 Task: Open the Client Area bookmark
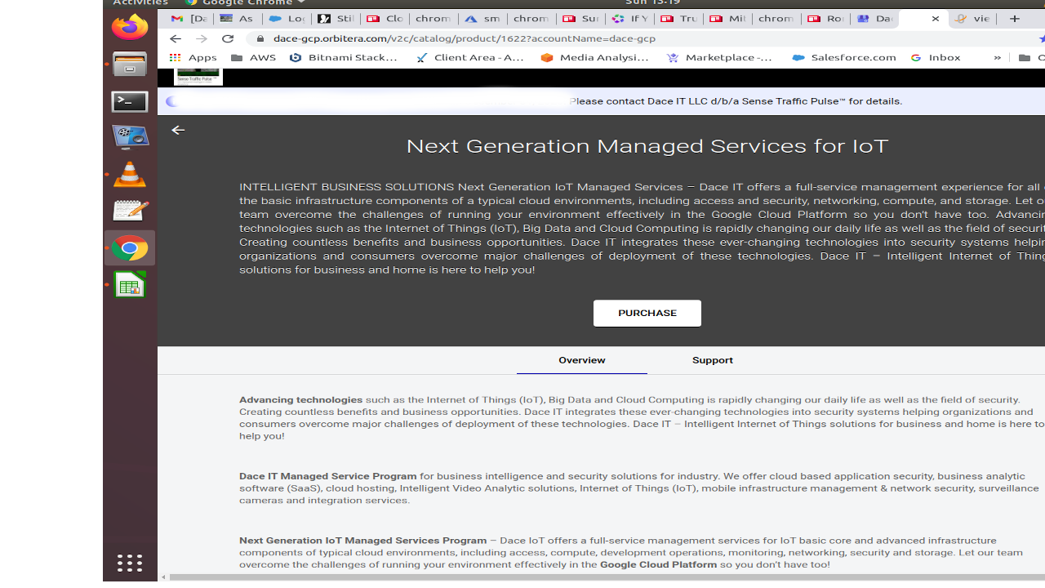470,58
